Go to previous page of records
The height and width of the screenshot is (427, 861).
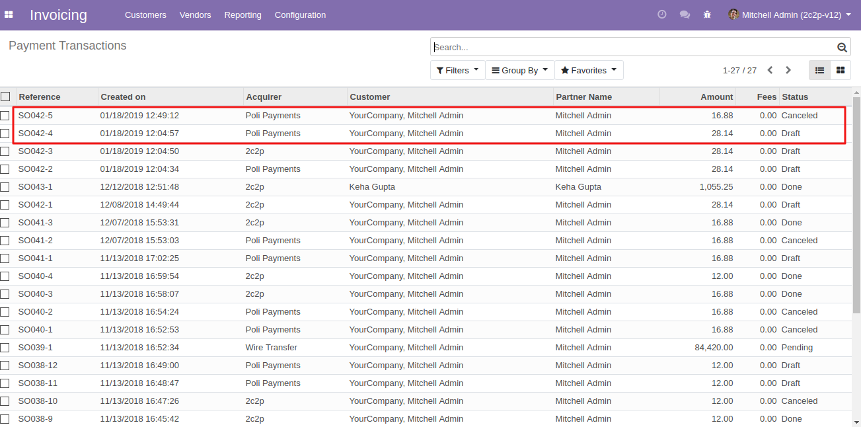tap(770, 70)
